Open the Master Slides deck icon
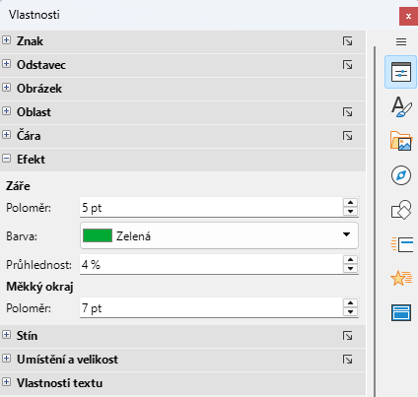 click(401, 312)
